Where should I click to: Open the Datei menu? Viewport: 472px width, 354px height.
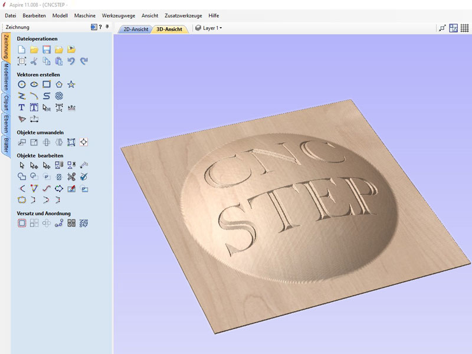click(11, 16)
